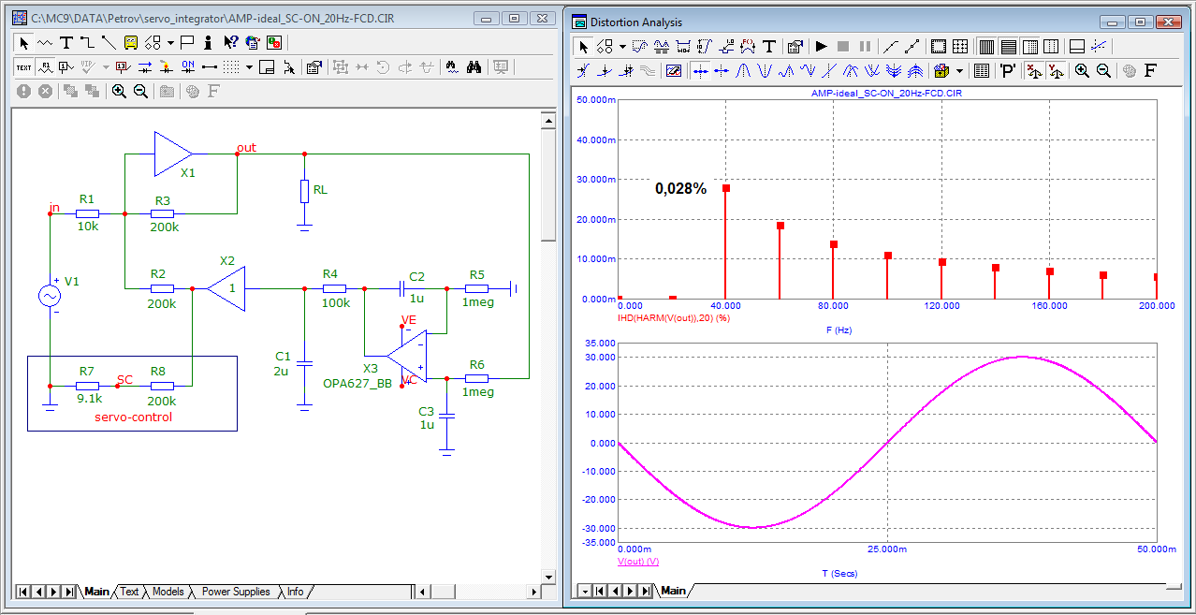Image resolution: width=1196 pixels, height=615 pixels.
Task: Select Main tab in Distortion Analysis window
Action: pyautogui.click(x=673, y=591)
